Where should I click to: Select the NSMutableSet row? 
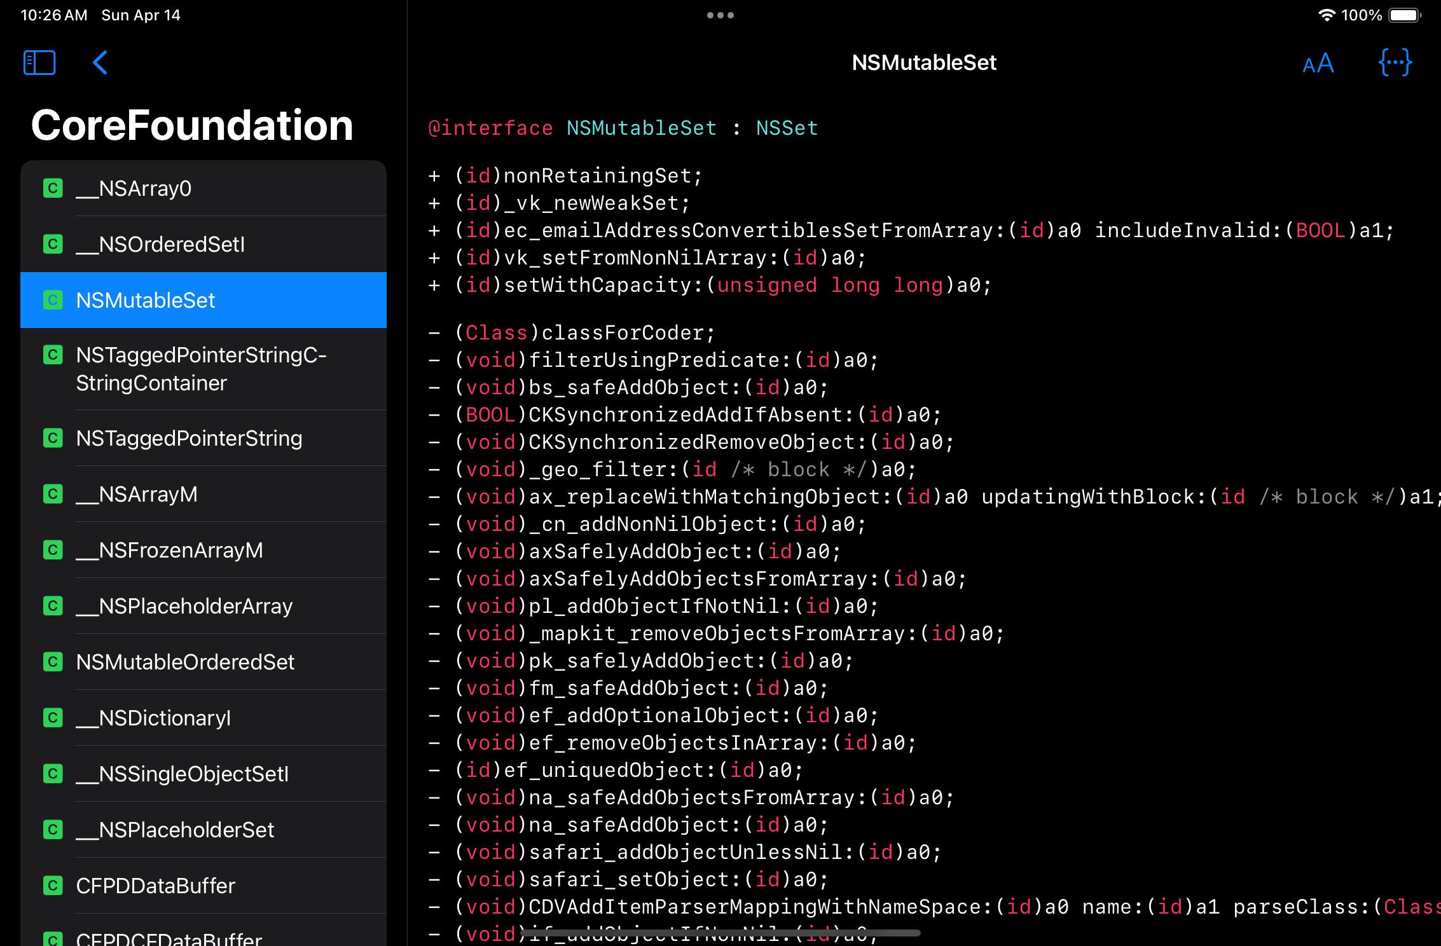203,300
